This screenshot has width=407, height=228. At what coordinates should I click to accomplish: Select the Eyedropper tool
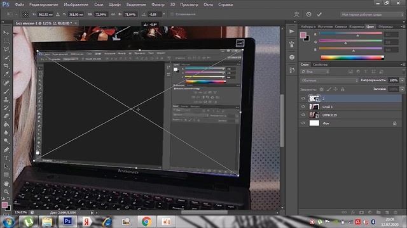pos(6,74)
